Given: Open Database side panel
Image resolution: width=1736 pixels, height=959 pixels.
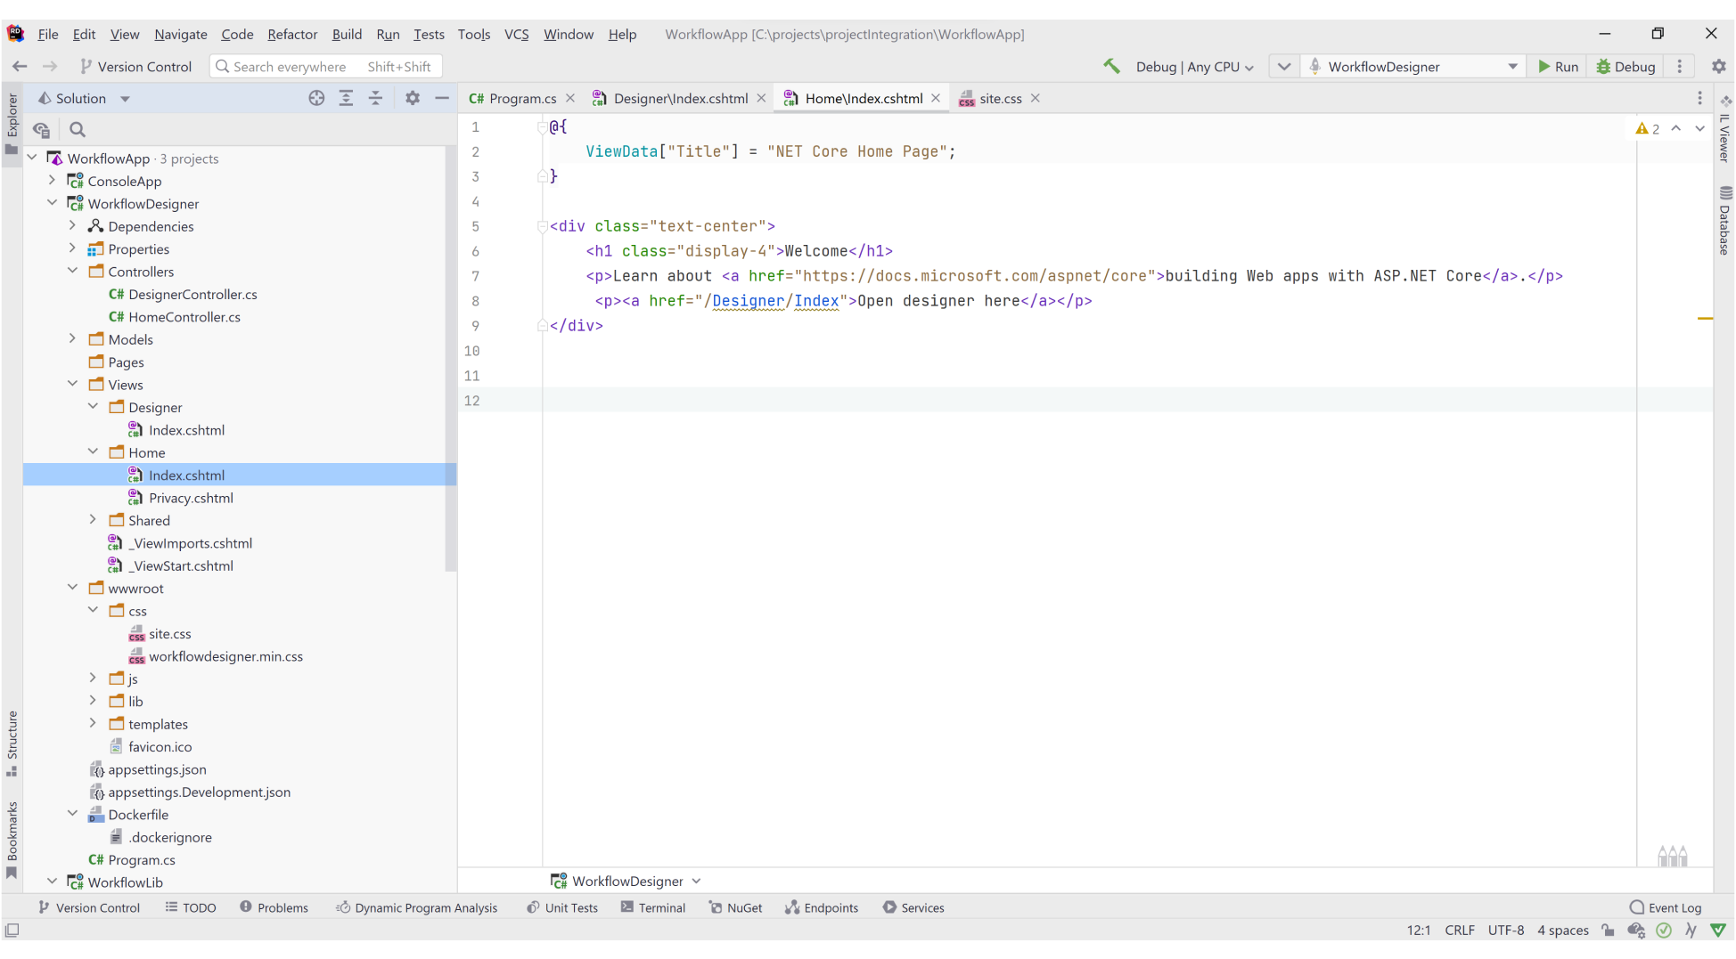Looking at the screenshot, I should [x=1725, y=221].
